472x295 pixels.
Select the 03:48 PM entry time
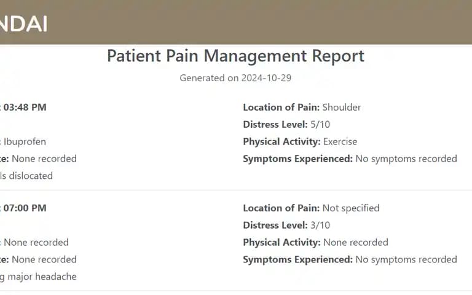[23, 108]
